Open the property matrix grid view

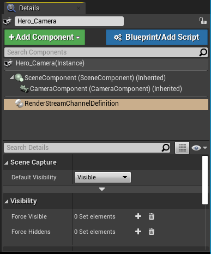coord(182,148)
